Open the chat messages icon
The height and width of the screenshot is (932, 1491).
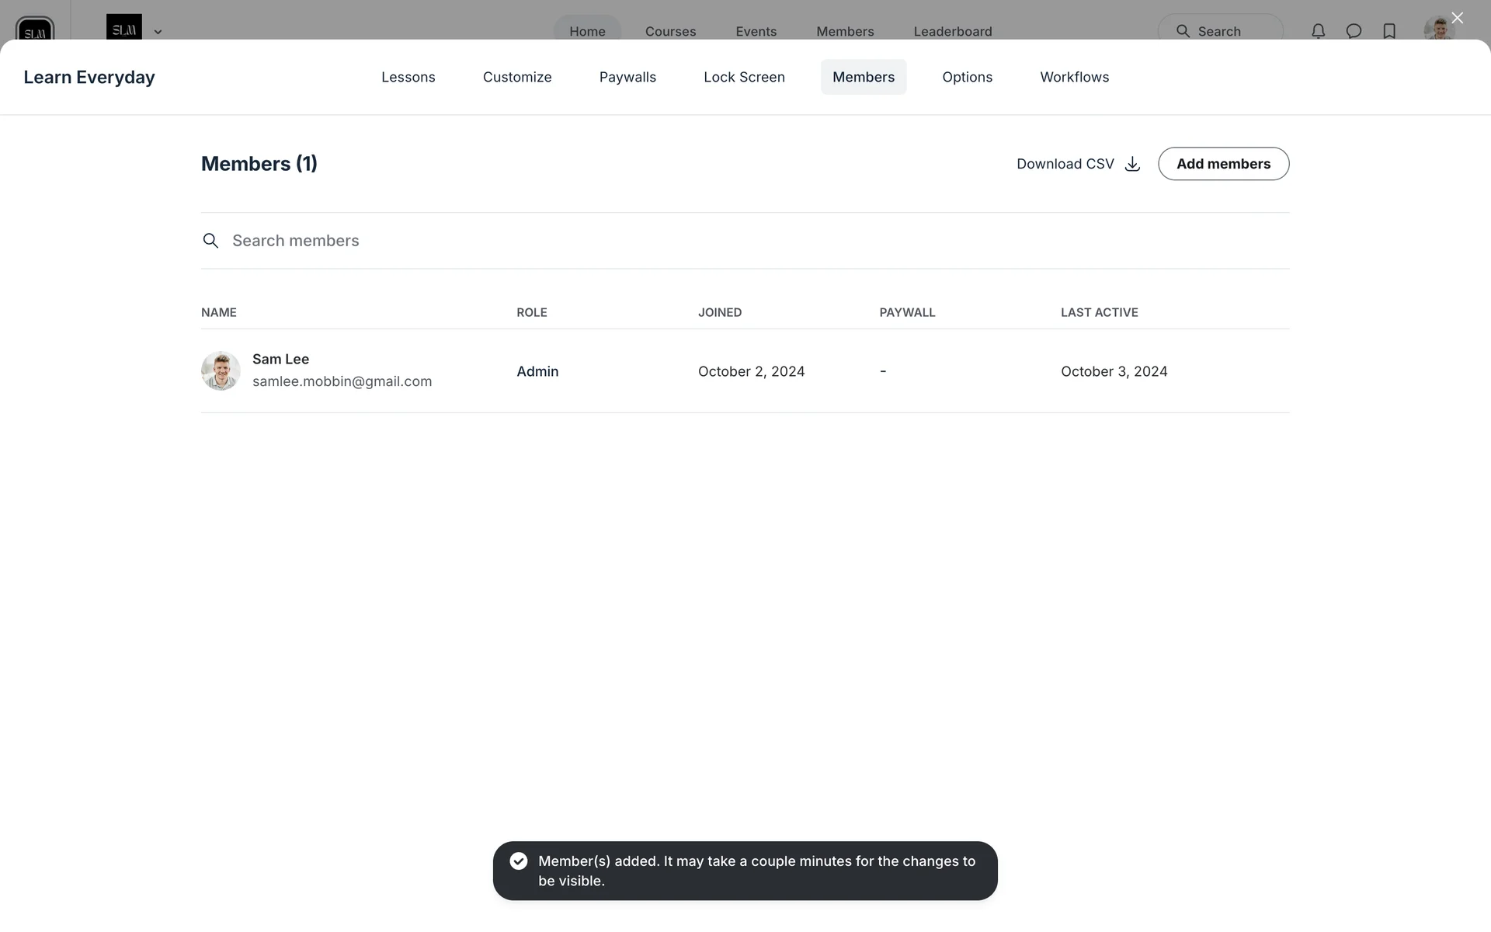[x=1354, y=31]
